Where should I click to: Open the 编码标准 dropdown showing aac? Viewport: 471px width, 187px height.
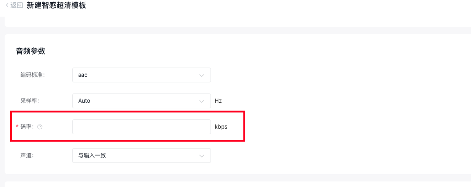(142, 75)
